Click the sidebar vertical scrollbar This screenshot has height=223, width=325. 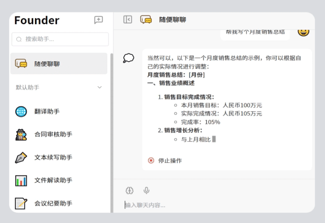click(x=112, y=129)
